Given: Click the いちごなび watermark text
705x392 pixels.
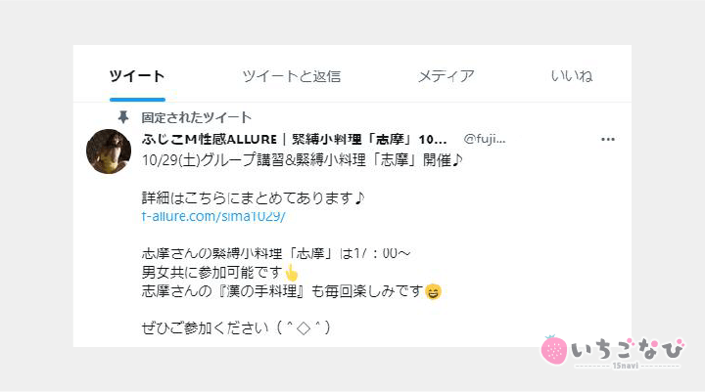Looking at the screenshot, I should coord(628,349).
